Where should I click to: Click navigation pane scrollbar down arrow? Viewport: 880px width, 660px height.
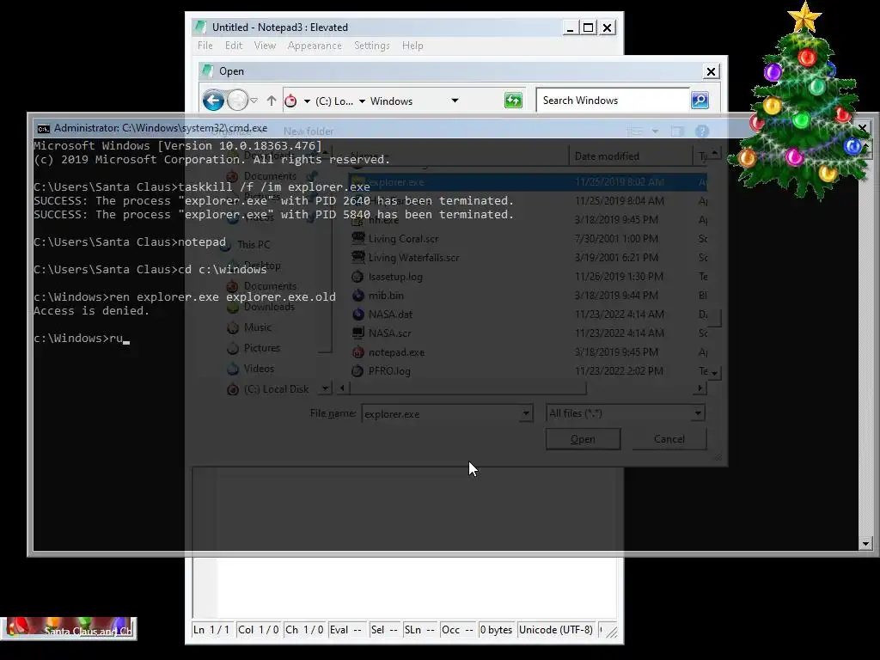click(x=325, y=388)
